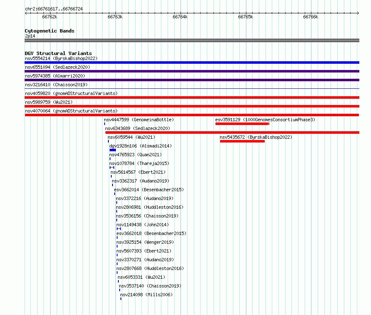Click the nsv3216410 (Chaisson2019) label
Screen dimensions: 371x315
(56, 85)
